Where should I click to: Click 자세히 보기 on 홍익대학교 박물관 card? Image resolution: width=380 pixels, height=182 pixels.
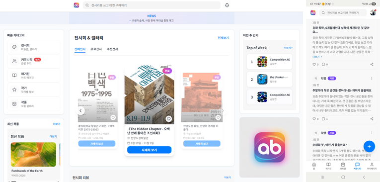click(x=97, y=144)
